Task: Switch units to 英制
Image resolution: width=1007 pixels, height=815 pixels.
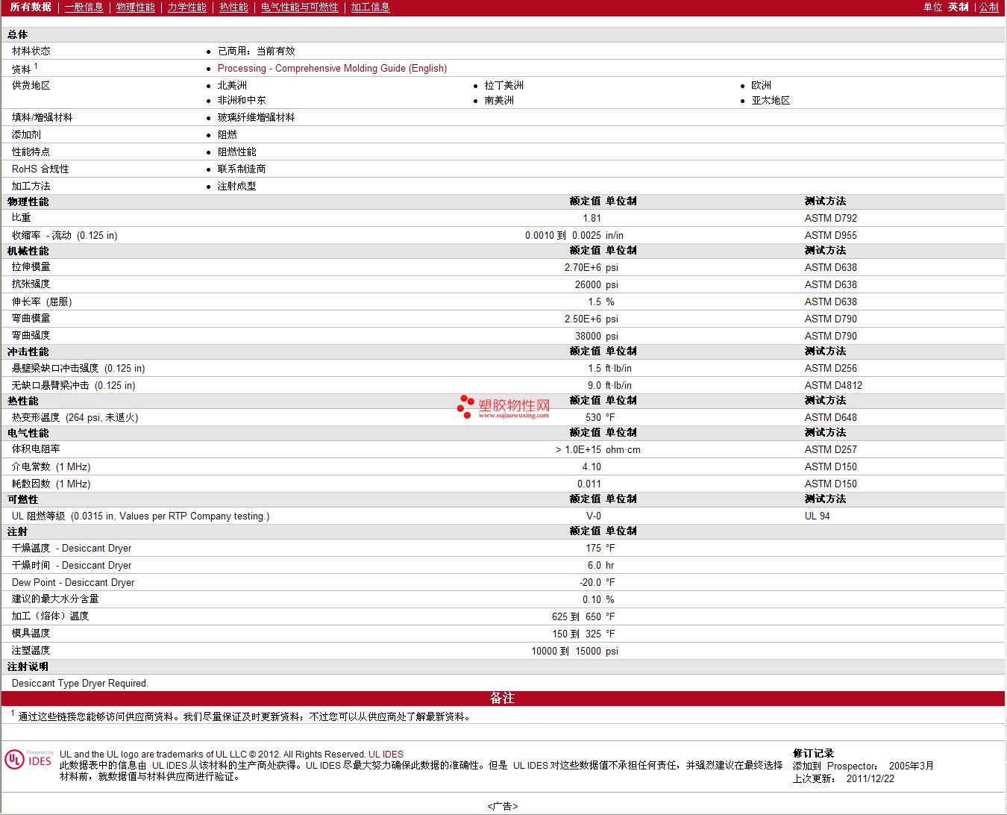Action: [958, 7]
